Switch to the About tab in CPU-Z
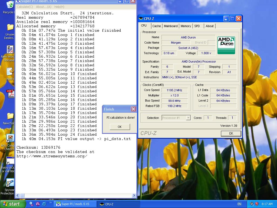 [210, 26]
